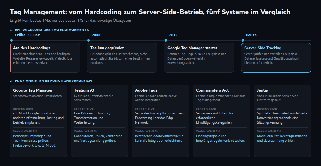
Task: Click 'Server prüfen und verteilen Ereignisse' text
Action: point(272,58)
